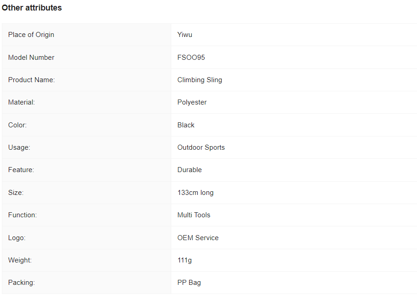Click the "Yiwu" origin value

tap(185, 35)
